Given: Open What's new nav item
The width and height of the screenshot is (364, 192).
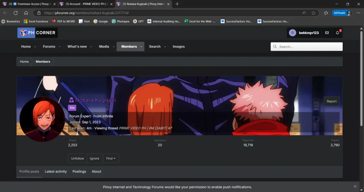Looking at the screenshot, I should coord(77,46).
